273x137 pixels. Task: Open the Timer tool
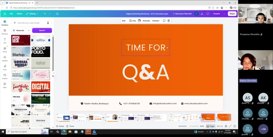click(70, 126)
